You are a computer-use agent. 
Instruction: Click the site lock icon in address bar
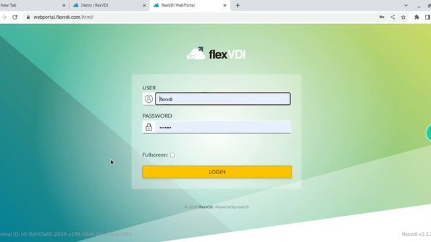pyautogui.click(x=28, y=17)
